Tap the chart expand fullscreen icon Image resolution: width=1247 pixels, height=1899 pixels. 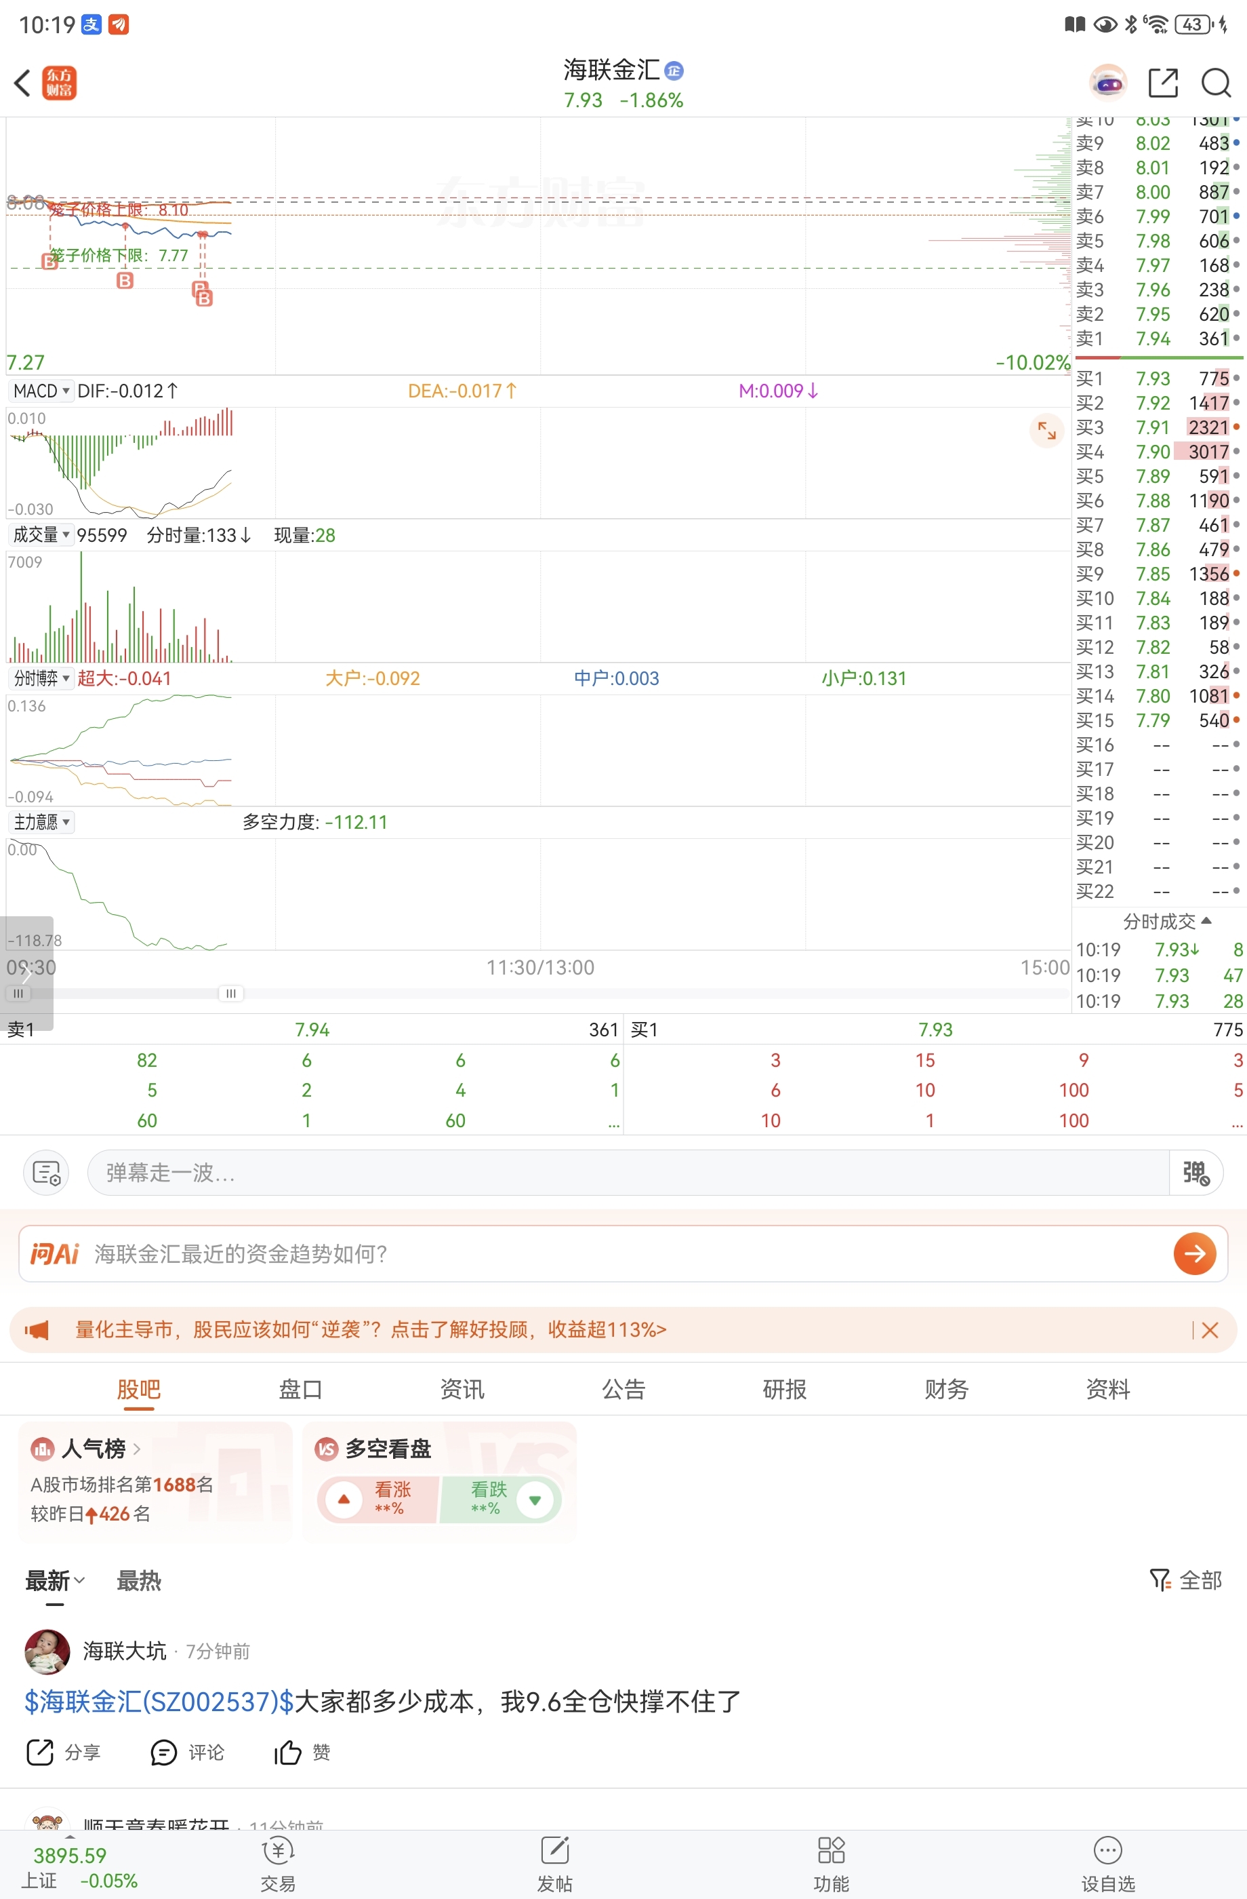click(1046, 431)
